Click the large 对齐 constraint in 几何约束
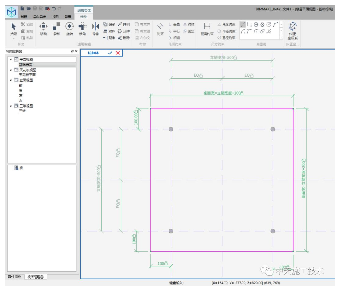 click(160, 29)
